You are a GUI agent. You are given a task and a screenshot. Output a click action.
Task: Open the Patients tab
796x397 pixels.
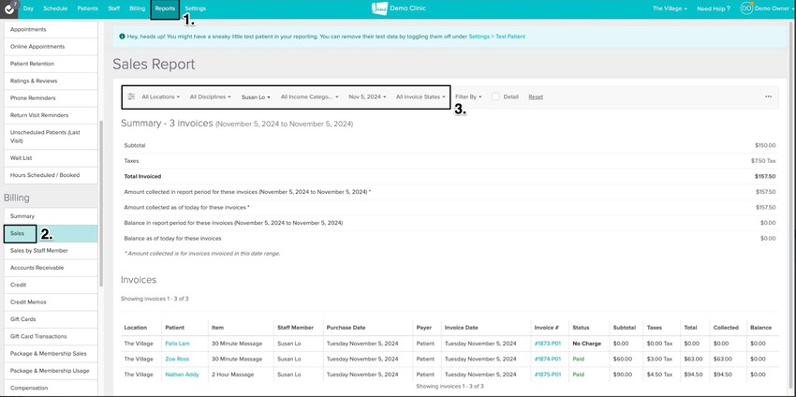point(87,8)
